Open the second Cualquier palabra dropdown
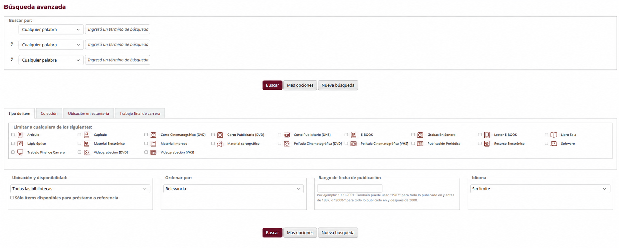The image size is (619, 248). 51,45
